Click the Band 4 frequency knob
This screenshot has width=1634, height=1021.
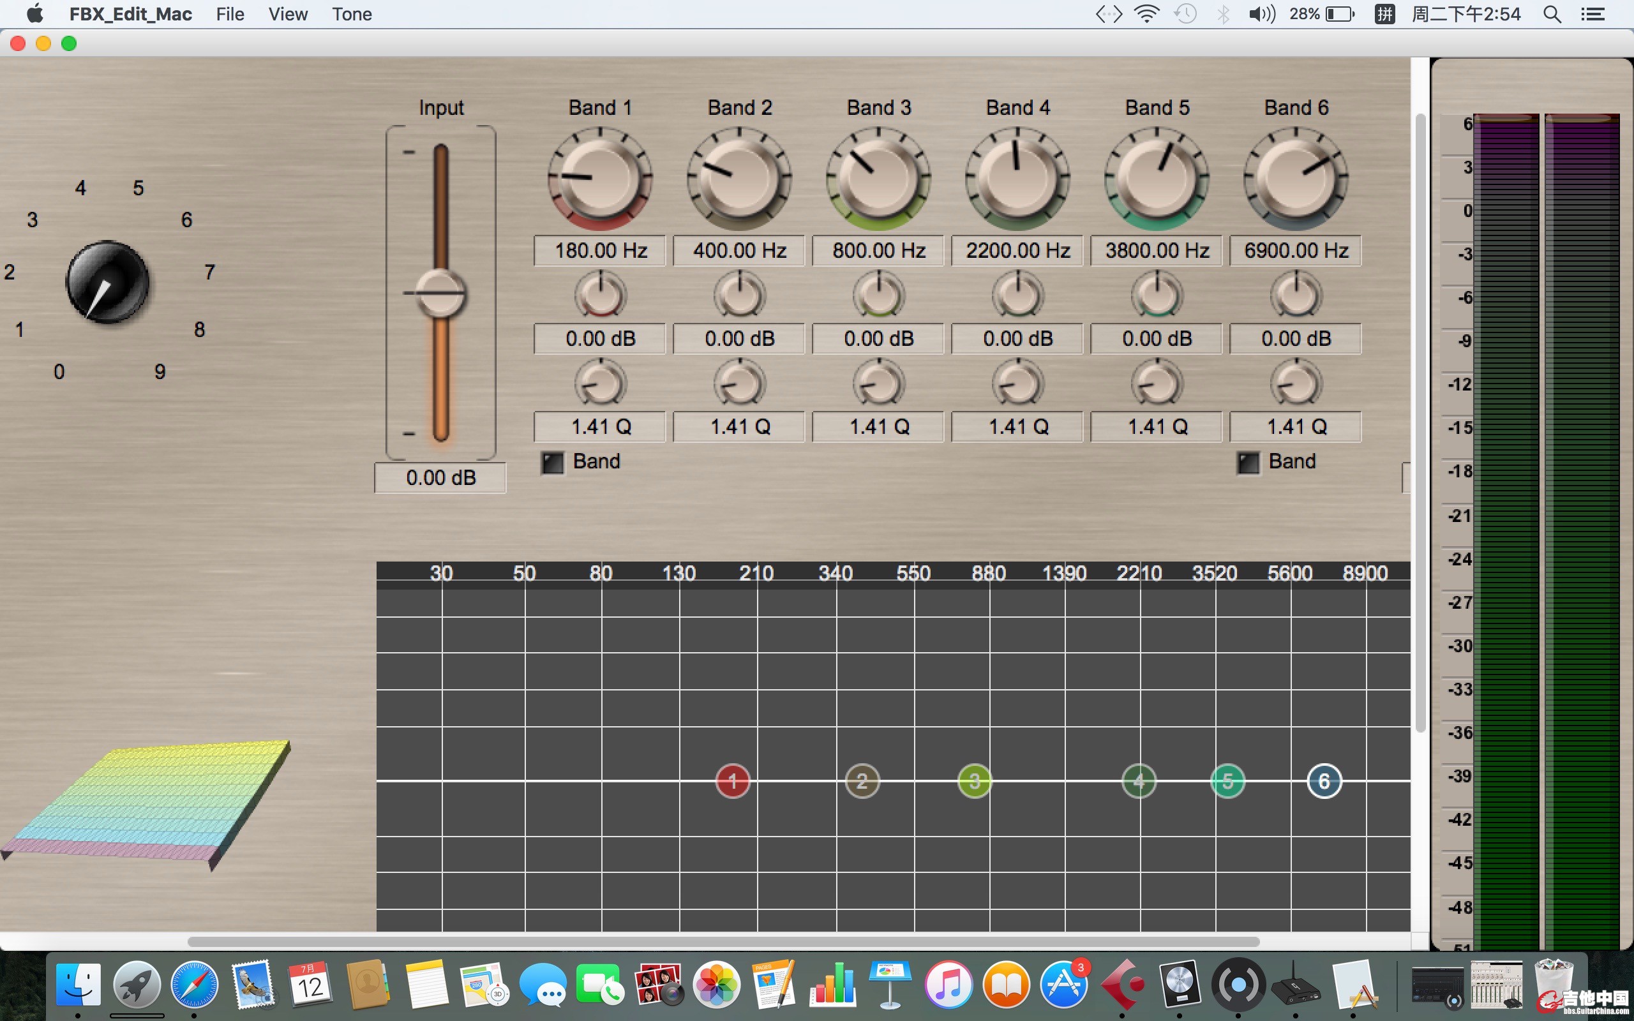click(x=1017, y=178)
